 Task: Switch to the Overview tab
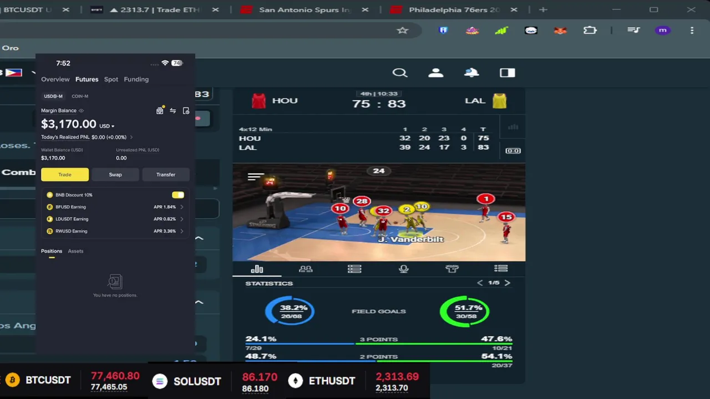pyautogui.click(x=55, y=79)
